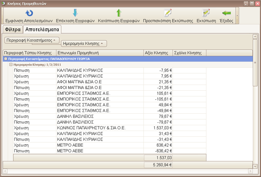Click the vertical scrollbar thumb
This screenshot has height=177, width=261.
pyautogui.click(x=255, y=63)
